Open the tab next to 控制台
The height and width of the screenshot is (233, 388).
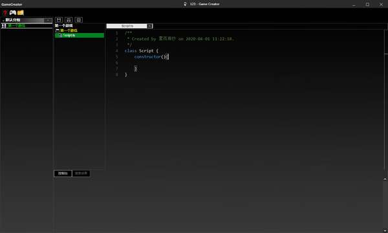click(x=81, y=173)
